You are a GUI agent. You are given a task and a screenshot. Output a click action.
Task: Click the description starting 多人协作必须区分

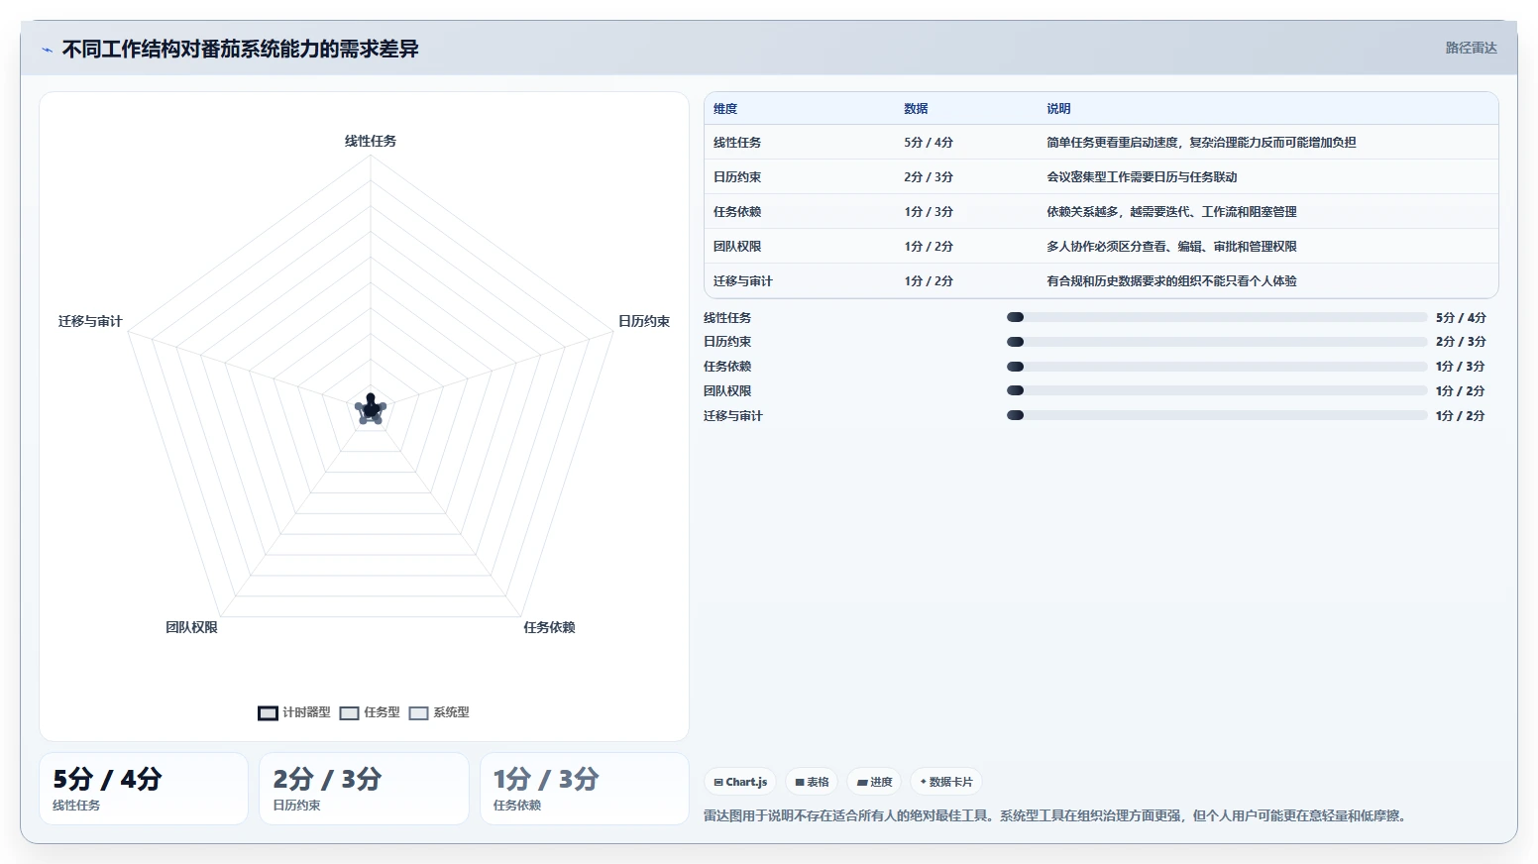1171,247
